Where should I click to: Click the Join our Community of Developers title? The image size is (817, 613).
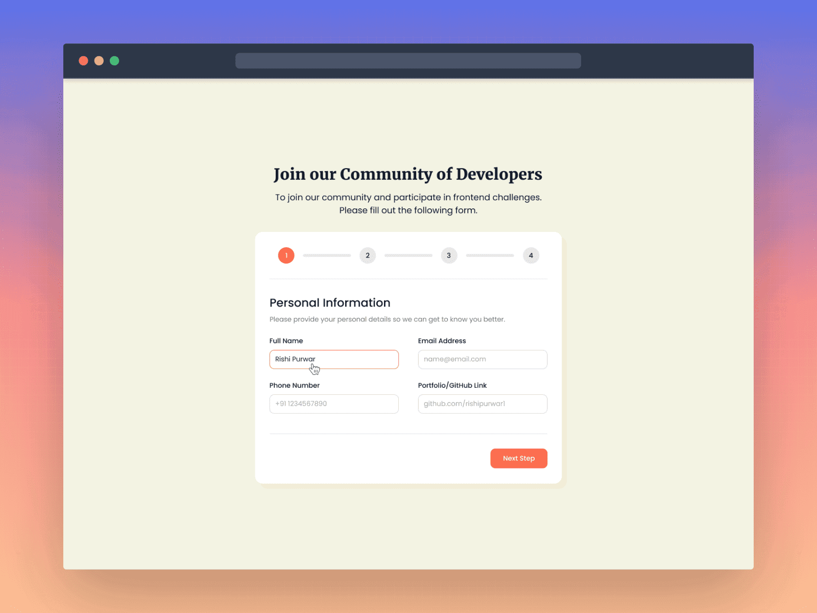[408, 174]
